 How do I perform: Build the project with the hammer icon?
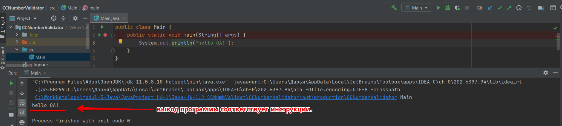pyautogui.click(x=394, y=8)
